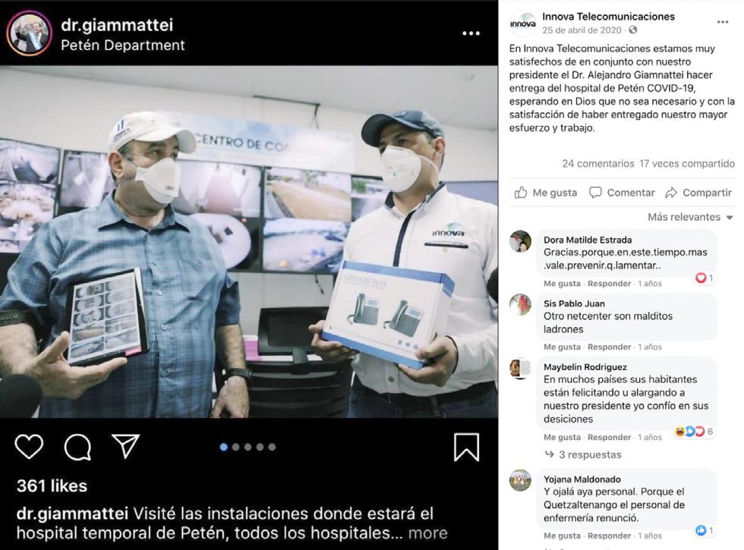Image resolution: width=744 pixels, height=550 pixels.
Task: Tap the Instagram heart like icon
Action: tap(29, 447)
